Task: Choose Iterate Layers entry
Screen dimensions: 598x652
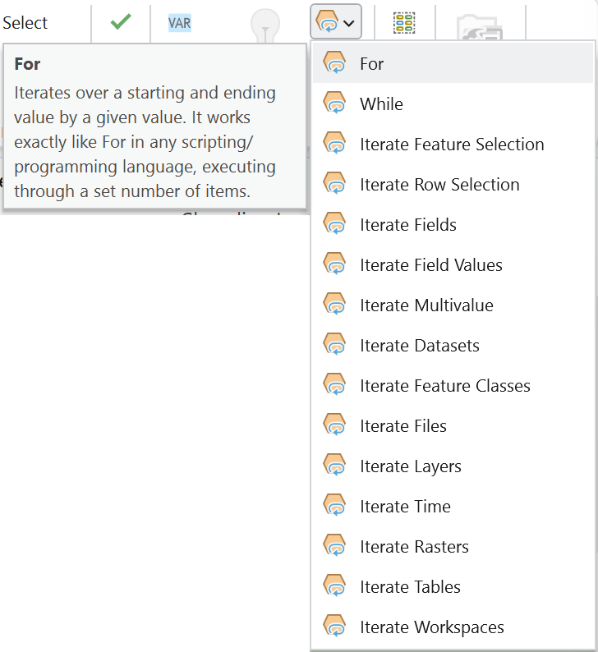Action: [x=453, y=466]
